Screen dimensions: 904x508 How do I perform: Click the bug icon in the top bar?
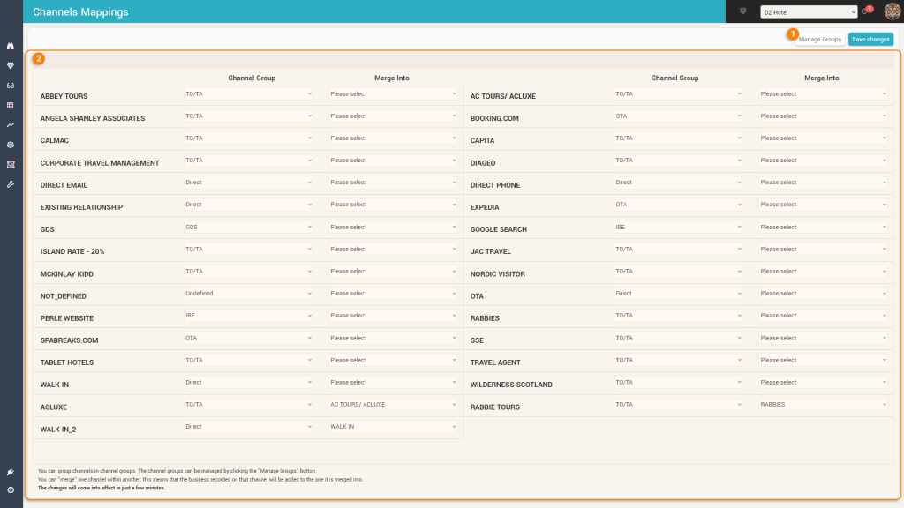743,11
